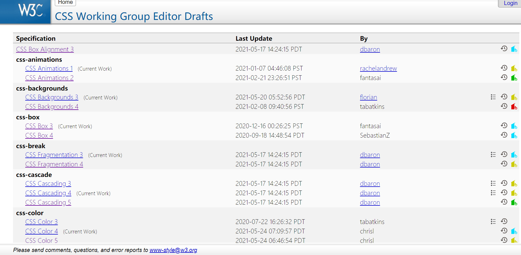
Task: Click red status icon for CSS Backgrounds 4
Action: (514, 106)
